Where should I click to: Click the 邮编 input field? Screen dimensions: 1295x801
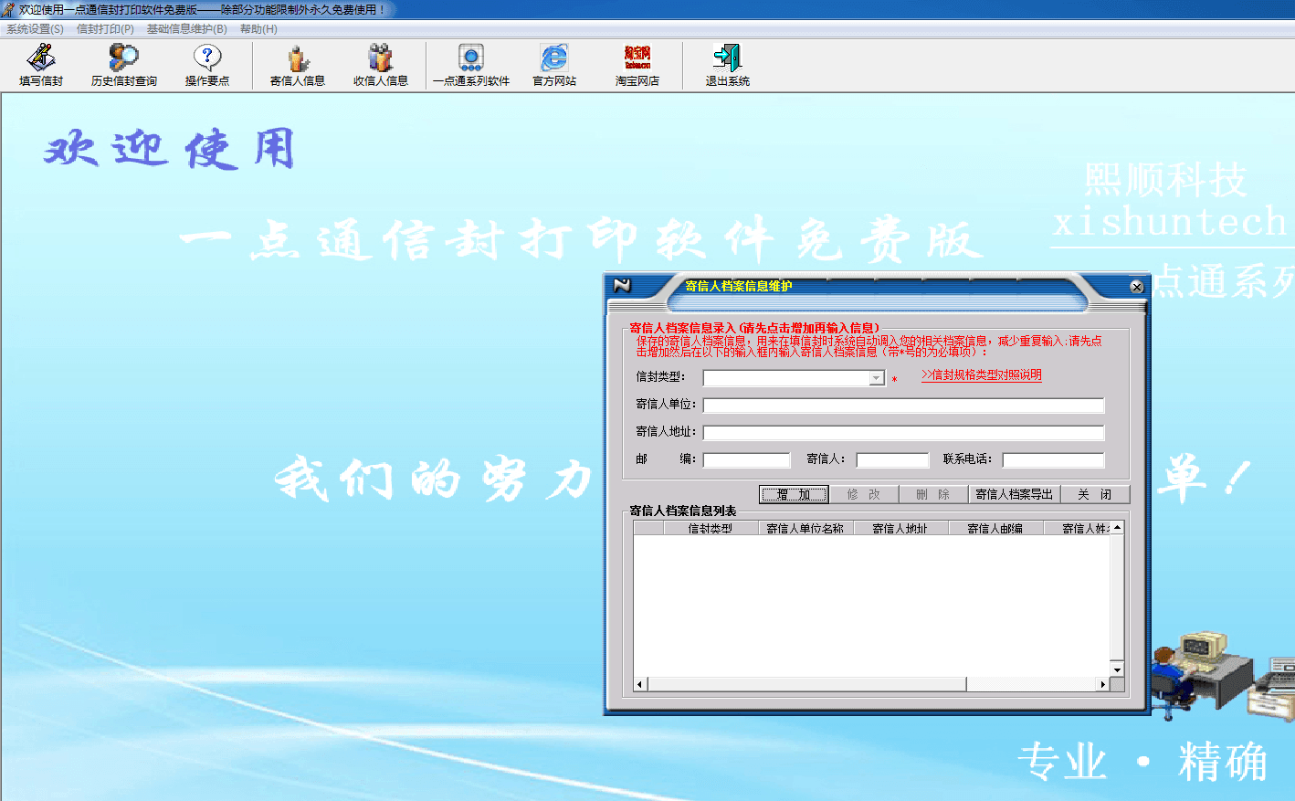[x=746, y=460]
